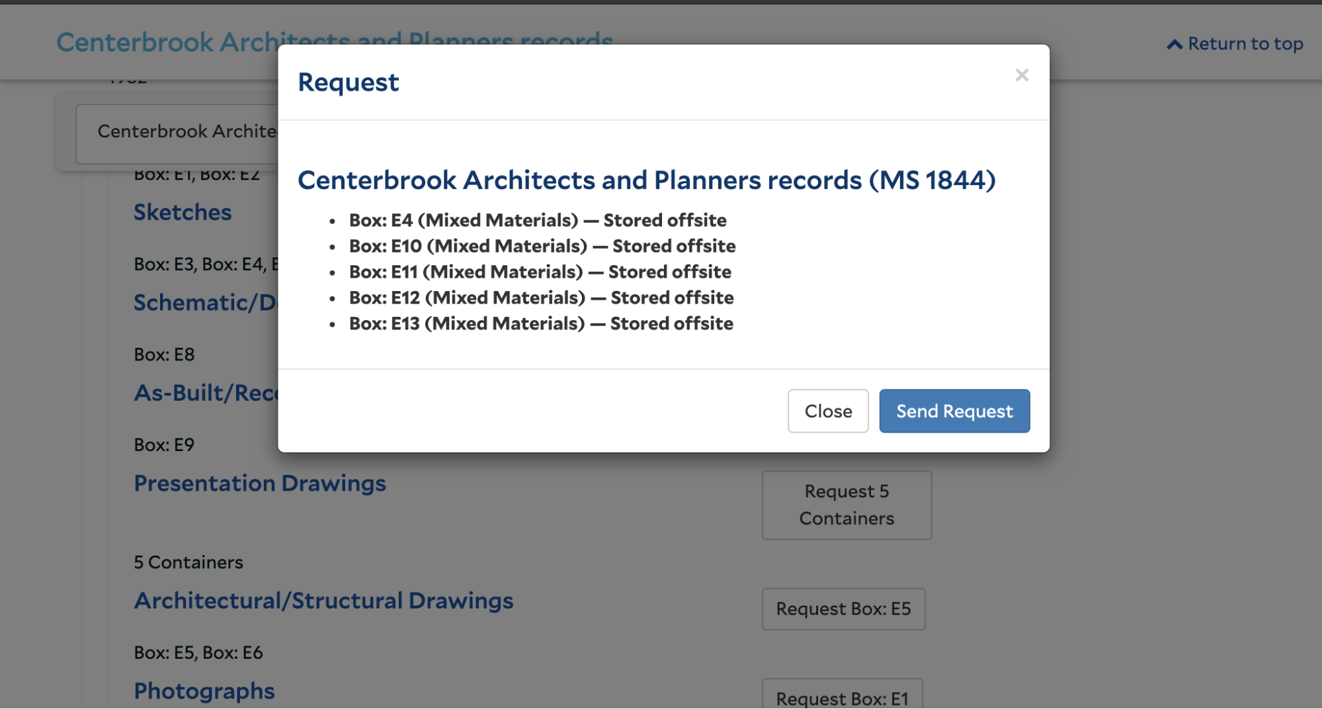Click the Close button in the dialog
Viewport: 1322px width, 709px height.
pyautogui.click(x=828, y=411)
